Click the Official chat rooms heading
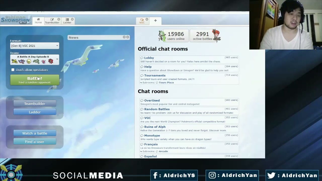The height and width of the screenshot is (181, 322). pyautogui.click(x=163, y=49)
